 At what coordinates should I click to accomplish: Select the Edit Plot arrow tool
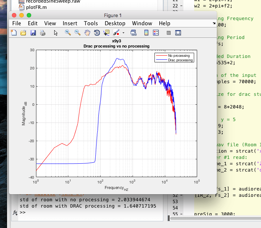click(x=56, y=33)
